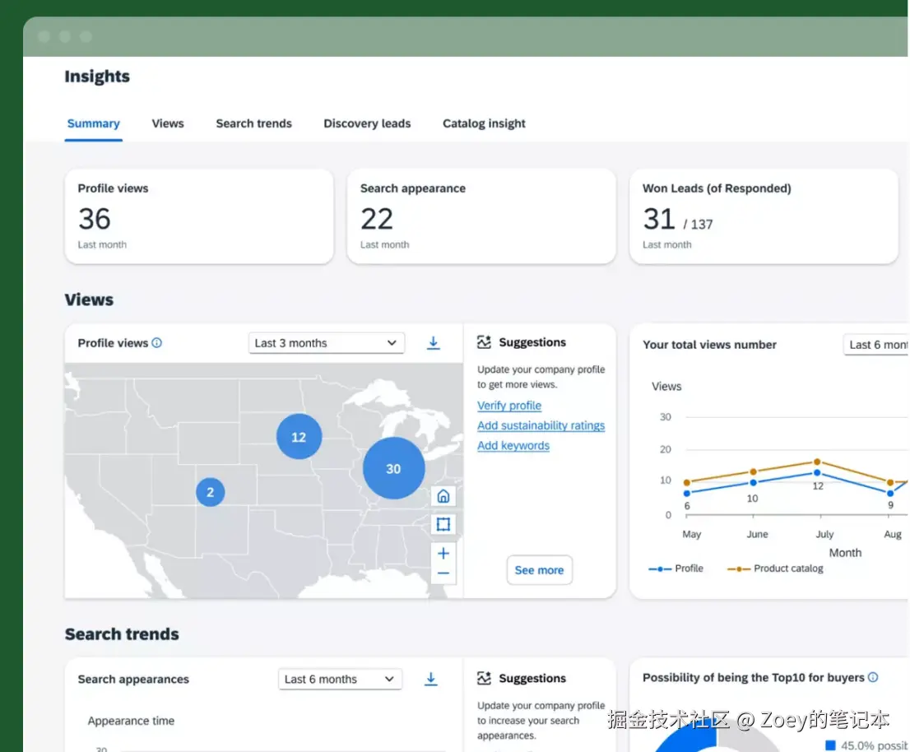Open the Views tab
Image resolution: width=910 pixels, height=752 pixels.
[168, 123]
